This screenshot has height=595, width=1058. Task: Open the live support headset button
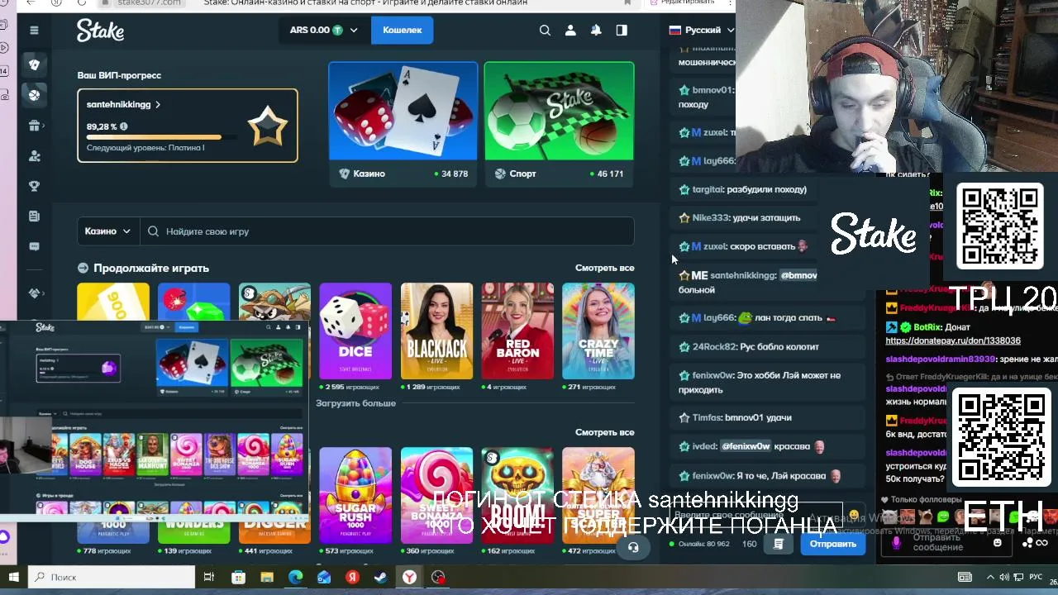tap(633, 547)
